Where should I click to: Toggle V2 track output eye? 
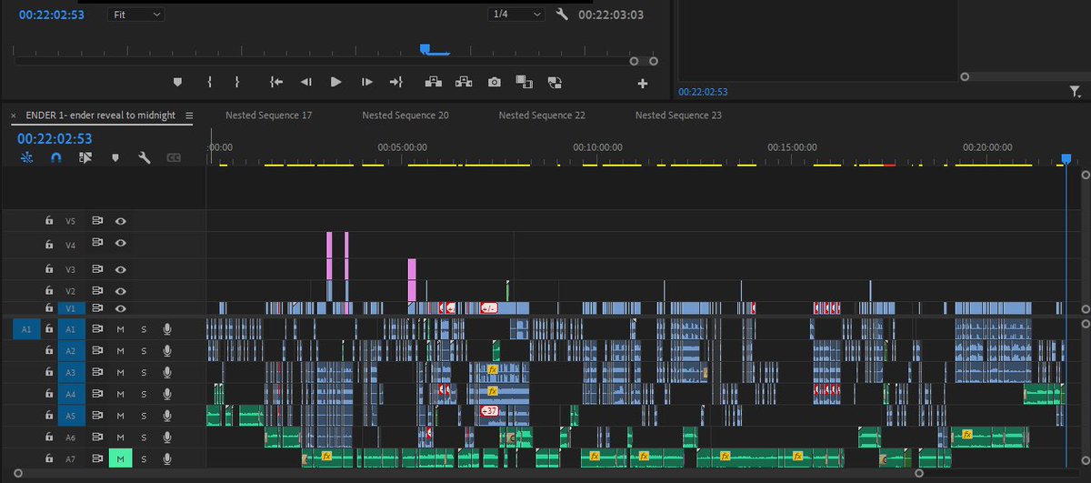click(x=120, y=291)
